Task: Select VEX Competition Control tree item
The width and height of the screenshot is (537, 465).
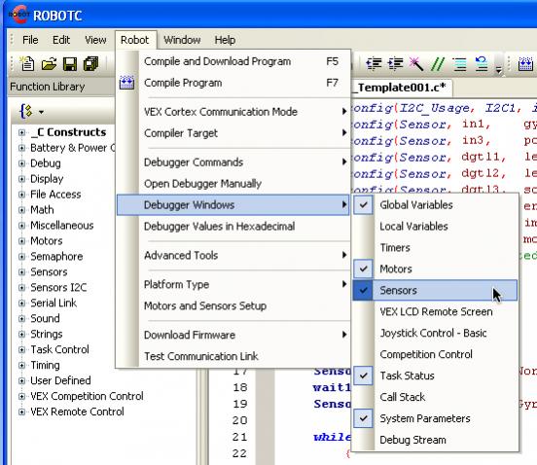Action: click(87, 396)
